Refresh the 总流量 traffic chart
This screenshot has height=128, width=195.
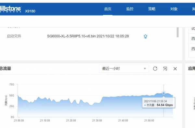(155, 69)
